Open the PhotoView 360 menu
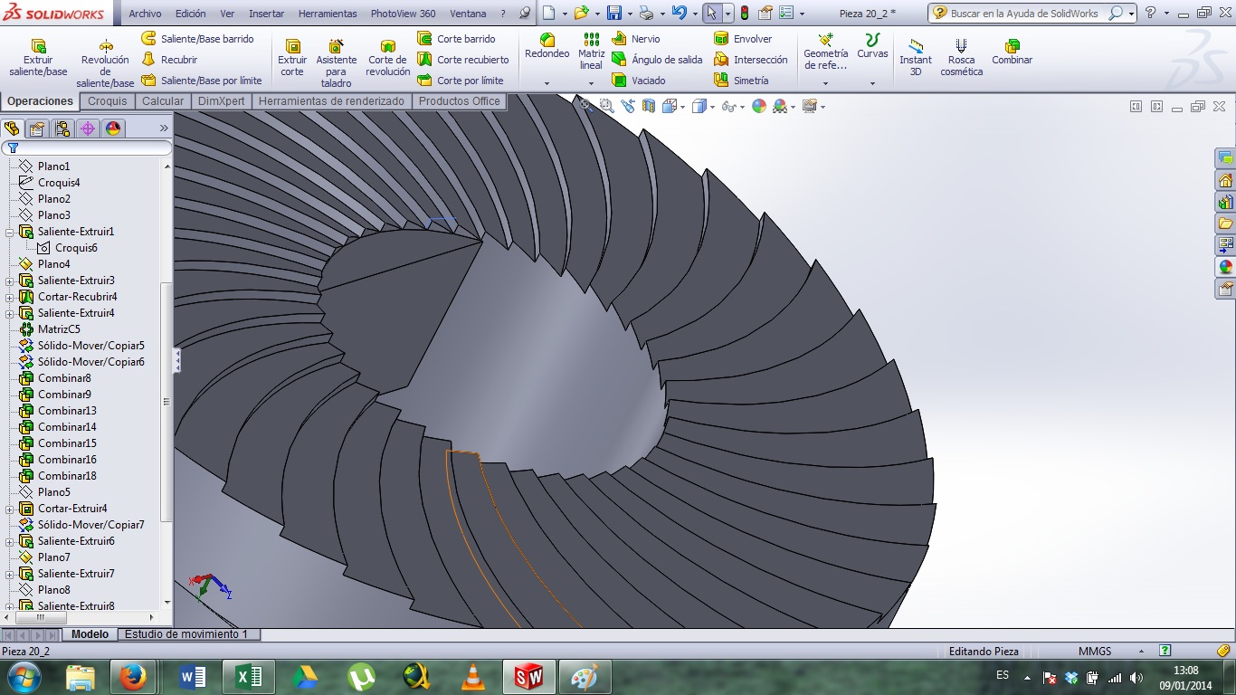This screenshot has width=1236, height=695. (x=403, y=14)
